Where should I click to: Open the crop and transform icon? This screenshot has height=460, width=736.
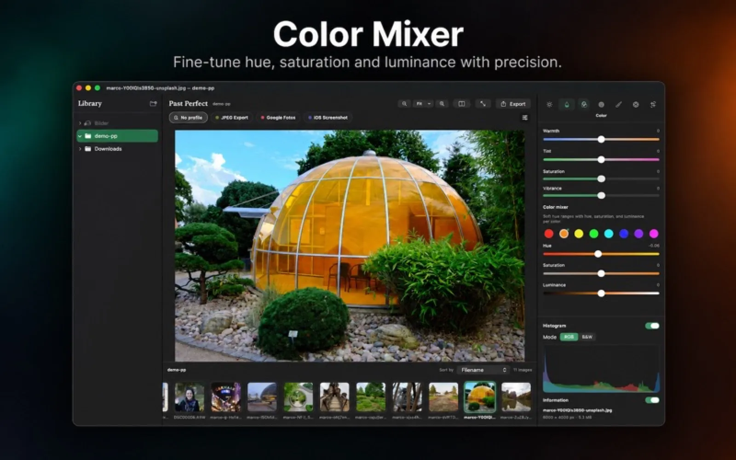[653, 104]
